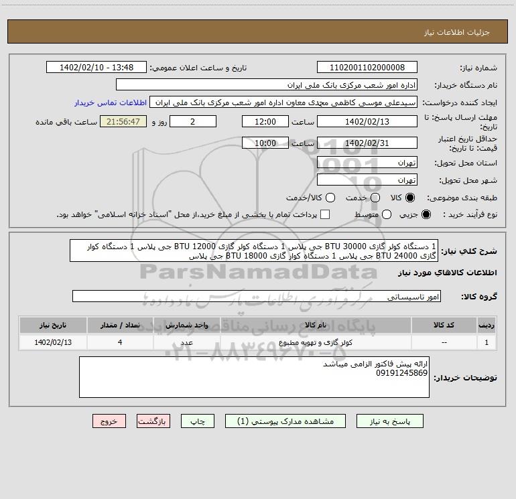Click the price validity date 1402/02/31 field

click(x=367, y=143)
